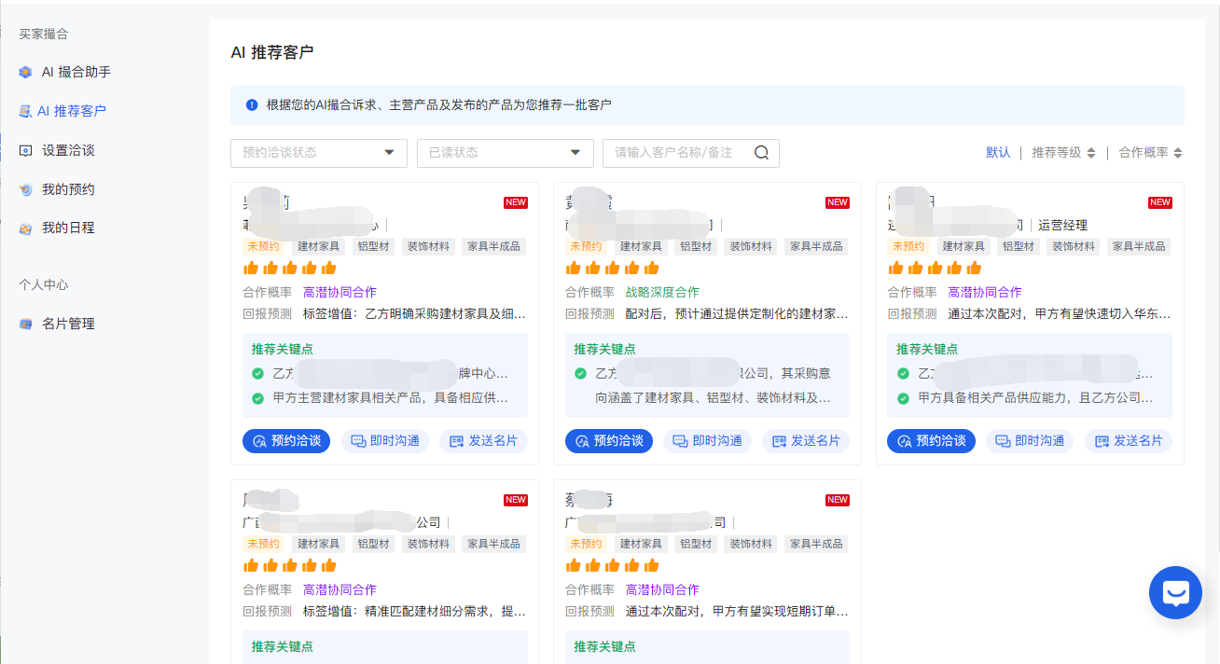Click the 名片管理 sidebar icon
Image resolution: width=1220 pixels, height=664 pixels.
[x=26, y=324]
